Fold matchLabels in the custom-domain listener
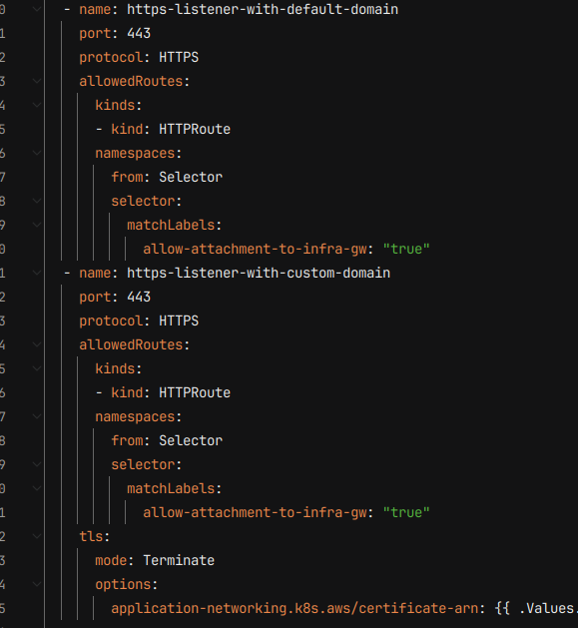578x628 pixels. pos(37,488)
